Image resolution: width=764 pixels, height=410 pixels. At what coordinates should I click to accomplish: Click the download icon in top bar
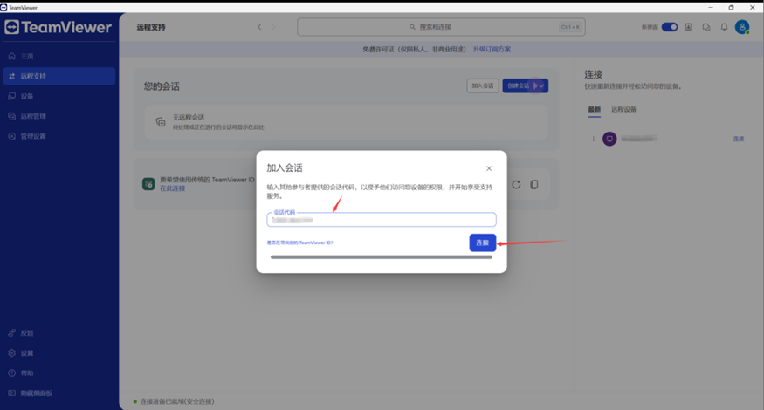pyautogui.click(x=689, y=27)
